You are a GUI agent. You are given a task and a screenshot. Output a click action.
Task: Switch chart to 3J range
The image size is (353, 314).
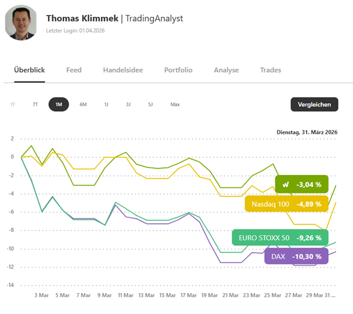[x=128, y=104]
